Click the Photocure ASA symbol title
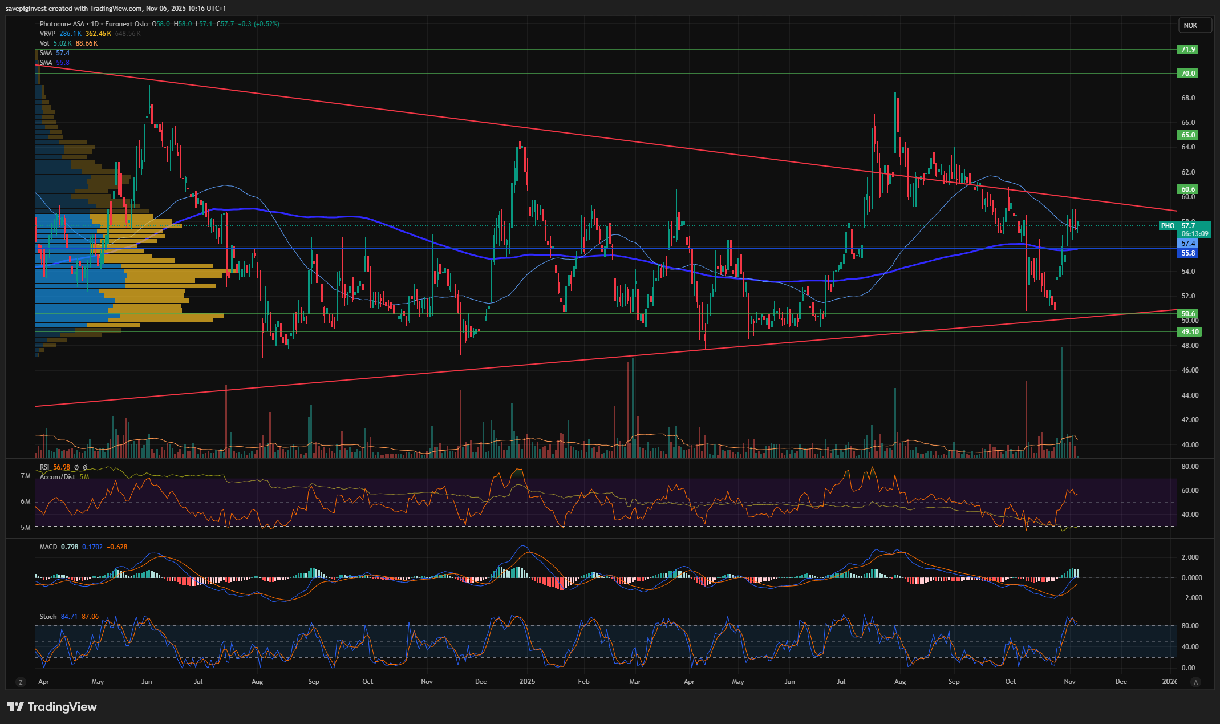 tap(62, 24)
